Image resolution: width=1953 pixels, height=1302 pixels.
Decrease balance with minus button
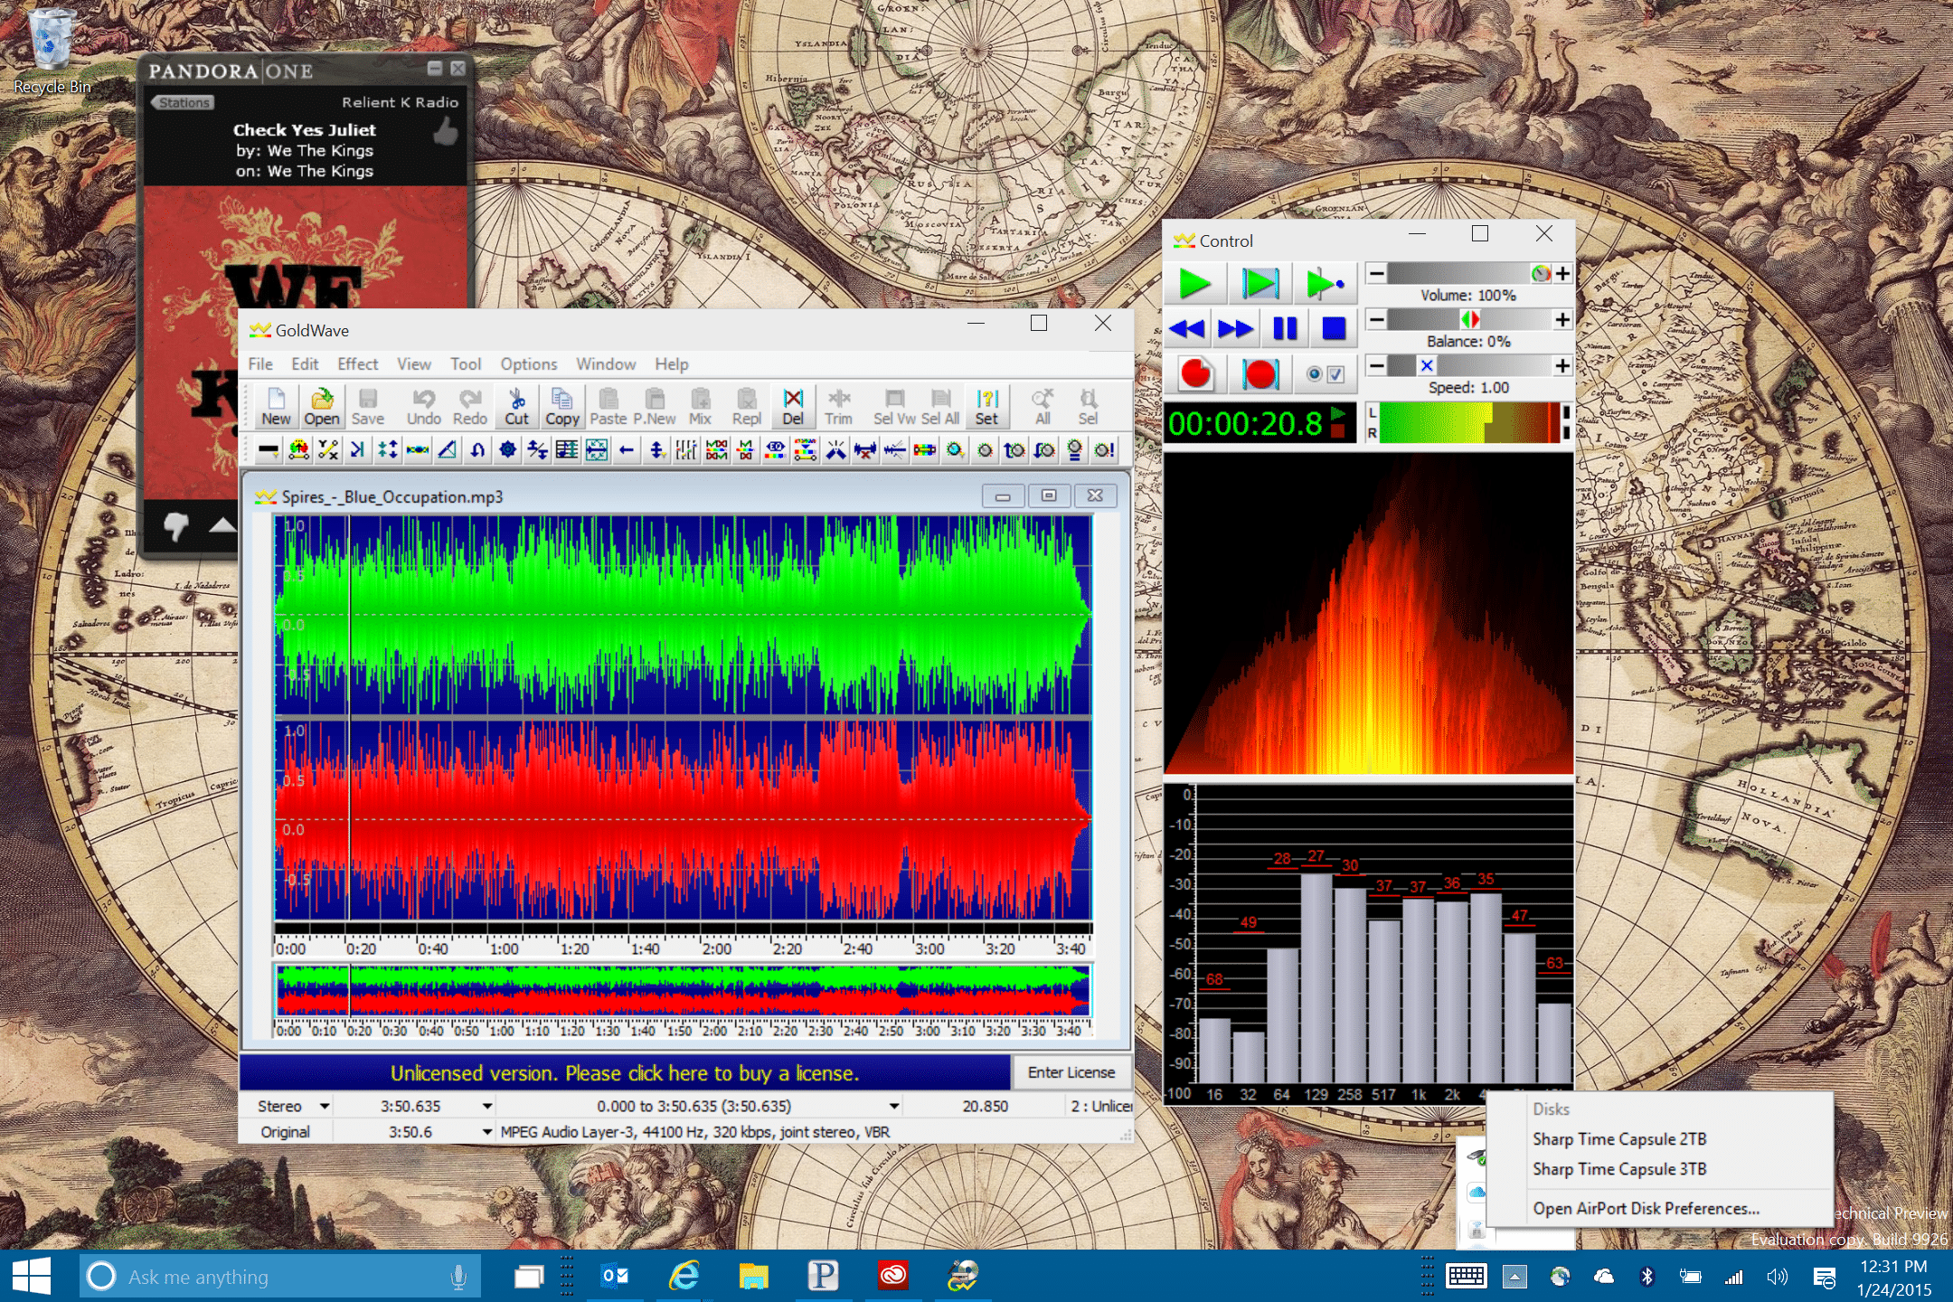tap(1376, 319)
